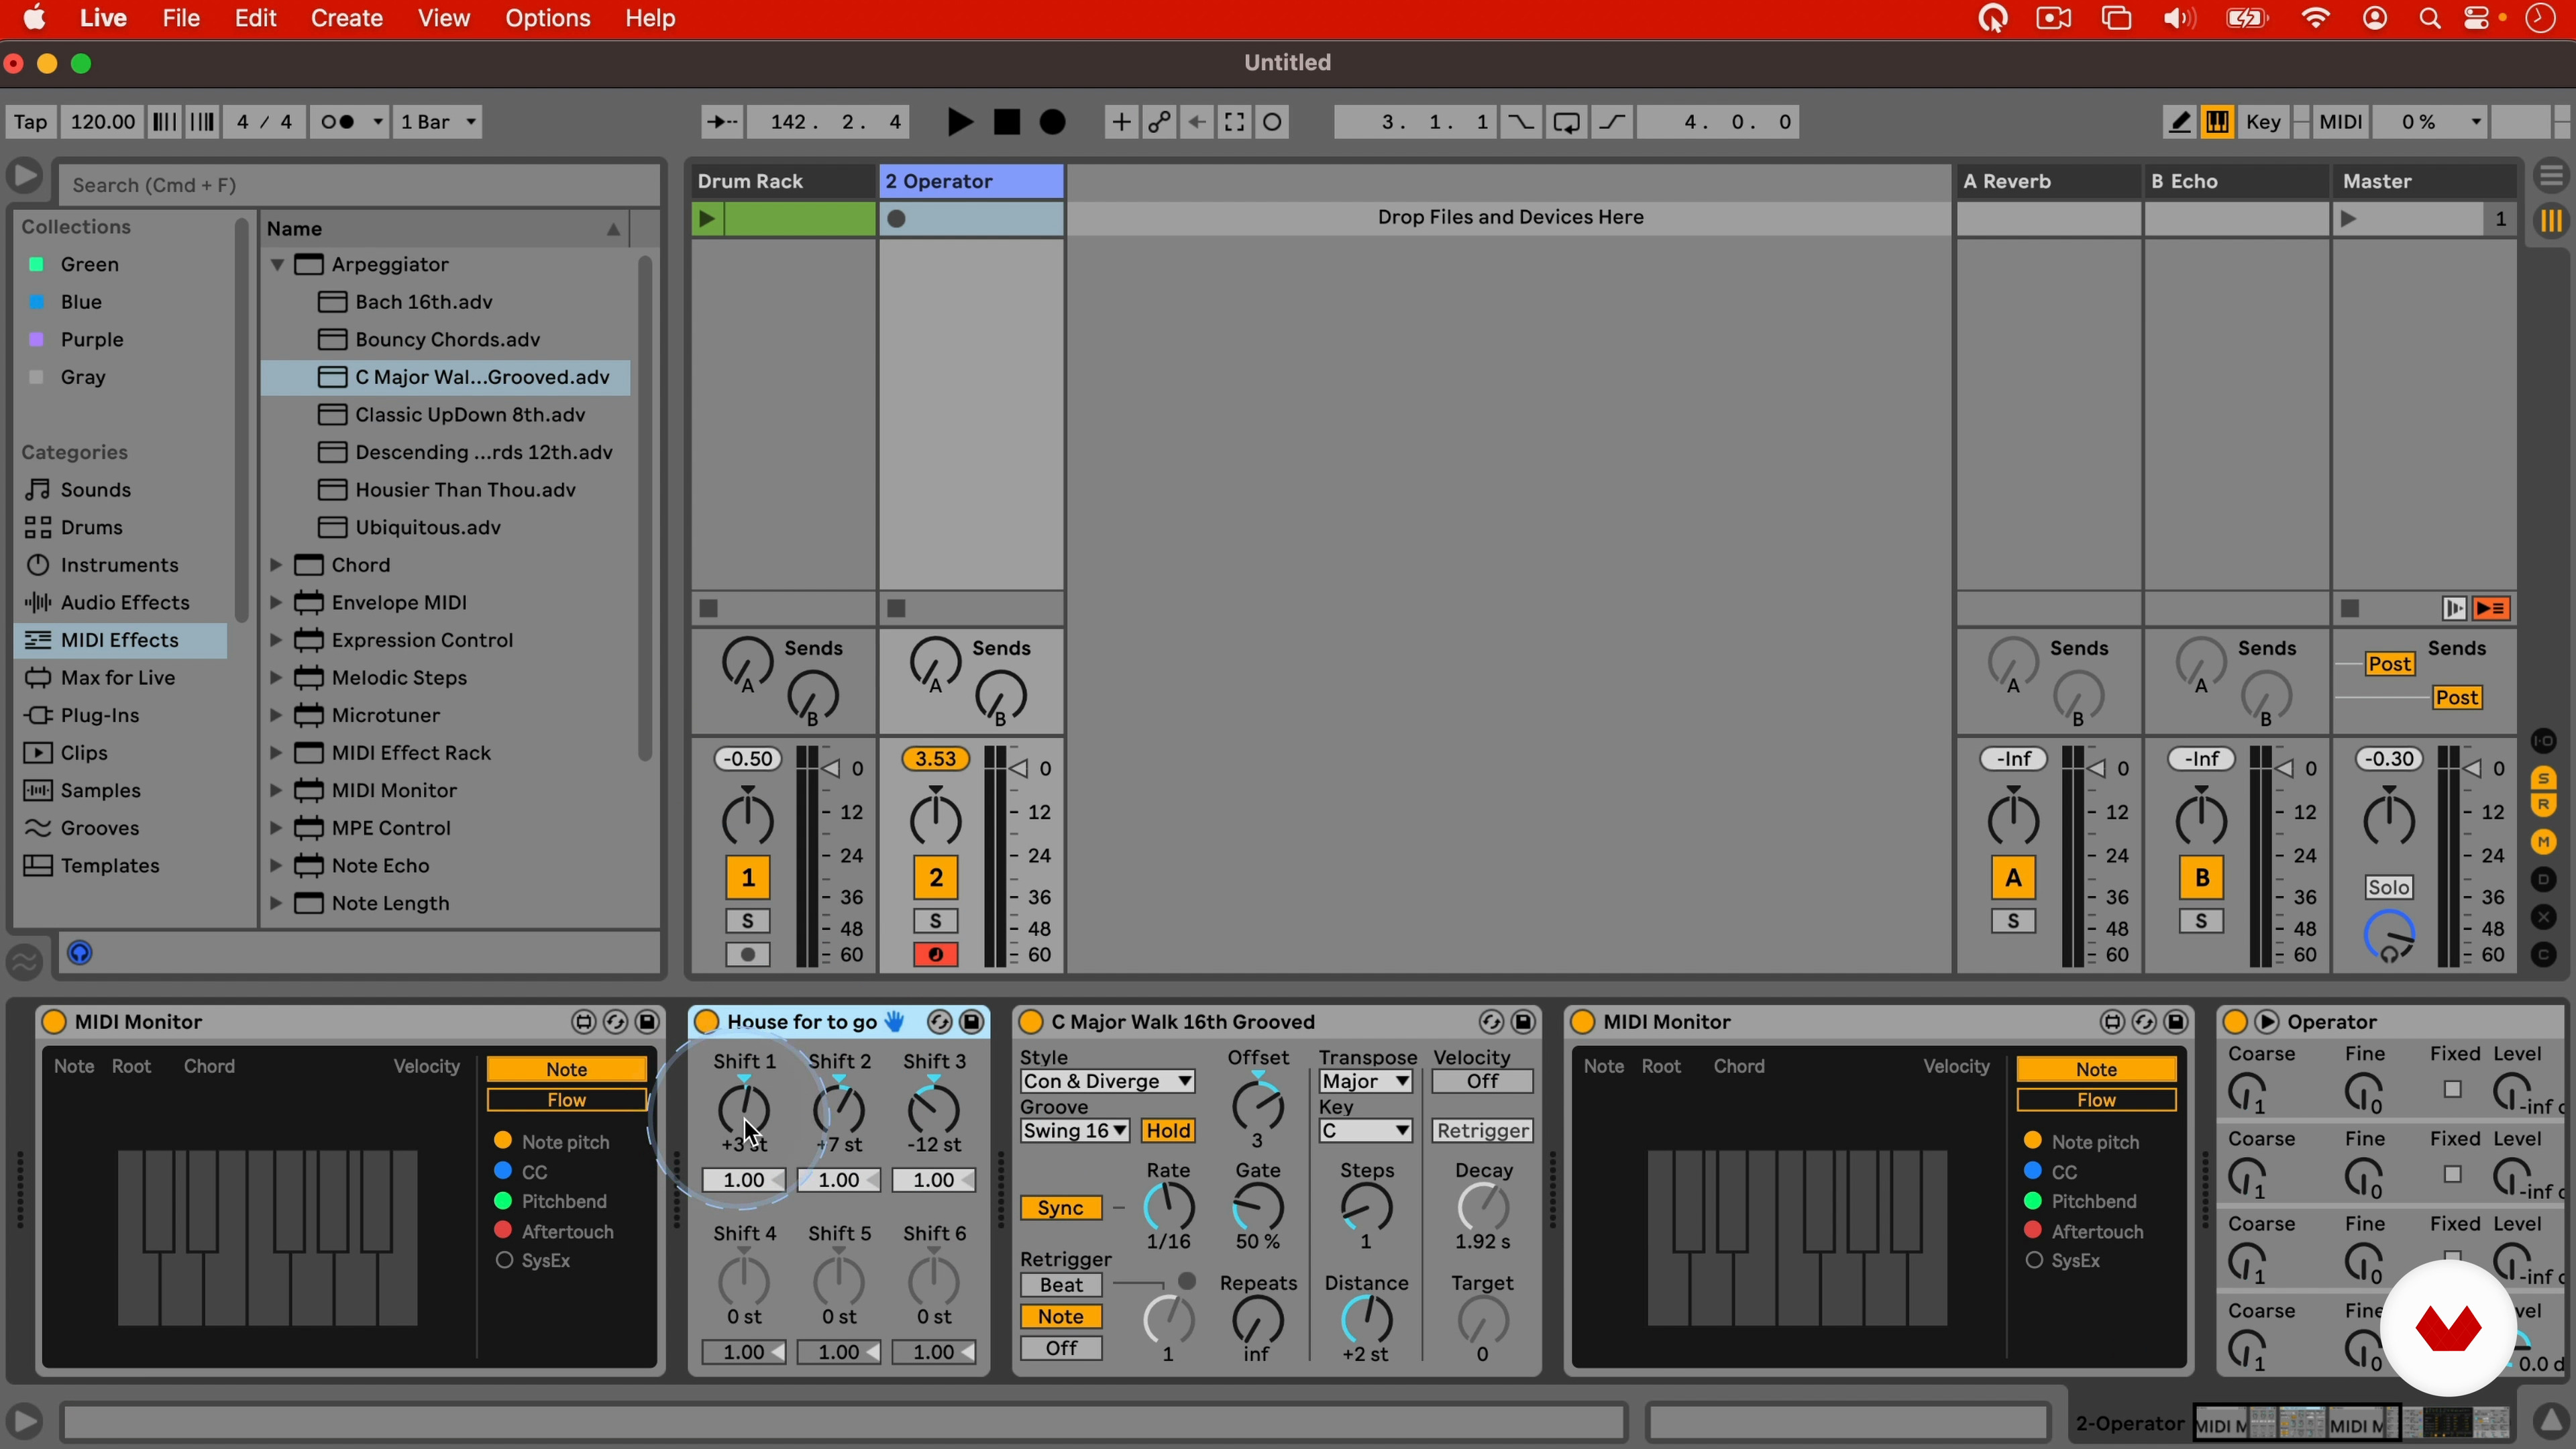Click Punch-Out switch icon

click(1612, 122)
